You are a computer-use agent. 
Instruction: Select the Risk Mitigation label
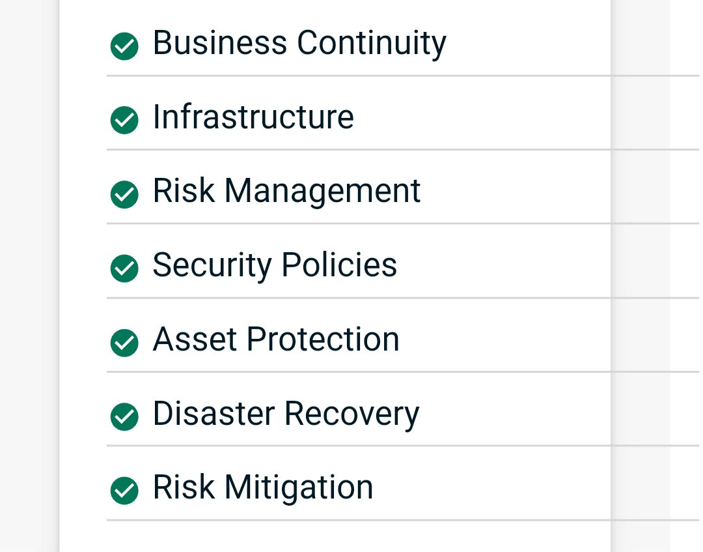(262, 487)
